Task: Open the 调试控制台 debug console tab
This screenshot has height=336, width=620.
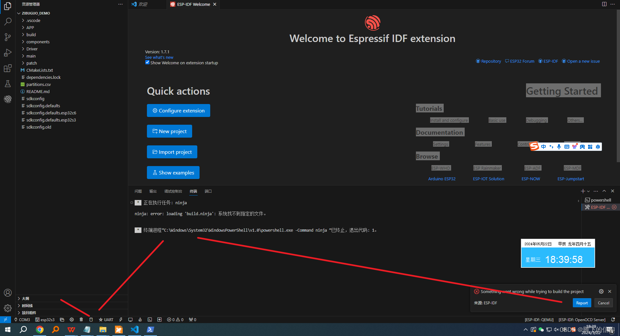Action: click(173, 191)
